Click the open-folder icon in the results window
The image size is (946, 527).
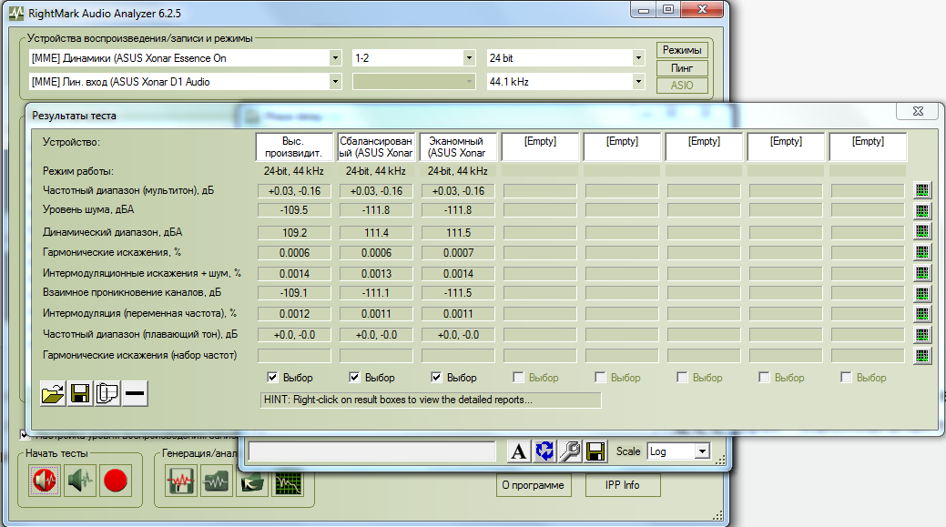pos(53,394)
